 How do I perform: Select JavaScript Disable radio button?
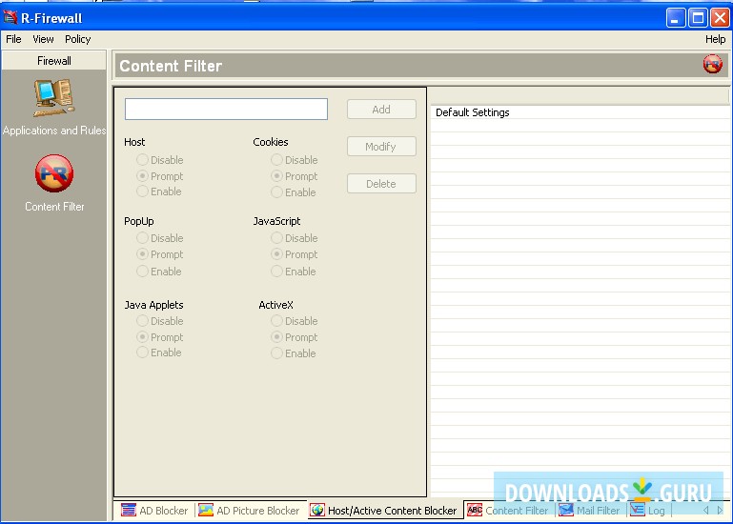click(276, 238)
